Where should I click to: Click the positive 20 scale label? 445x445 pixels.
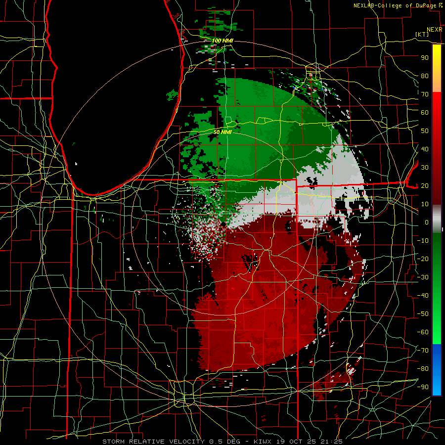pyautogui.click(x=424, y=185)
